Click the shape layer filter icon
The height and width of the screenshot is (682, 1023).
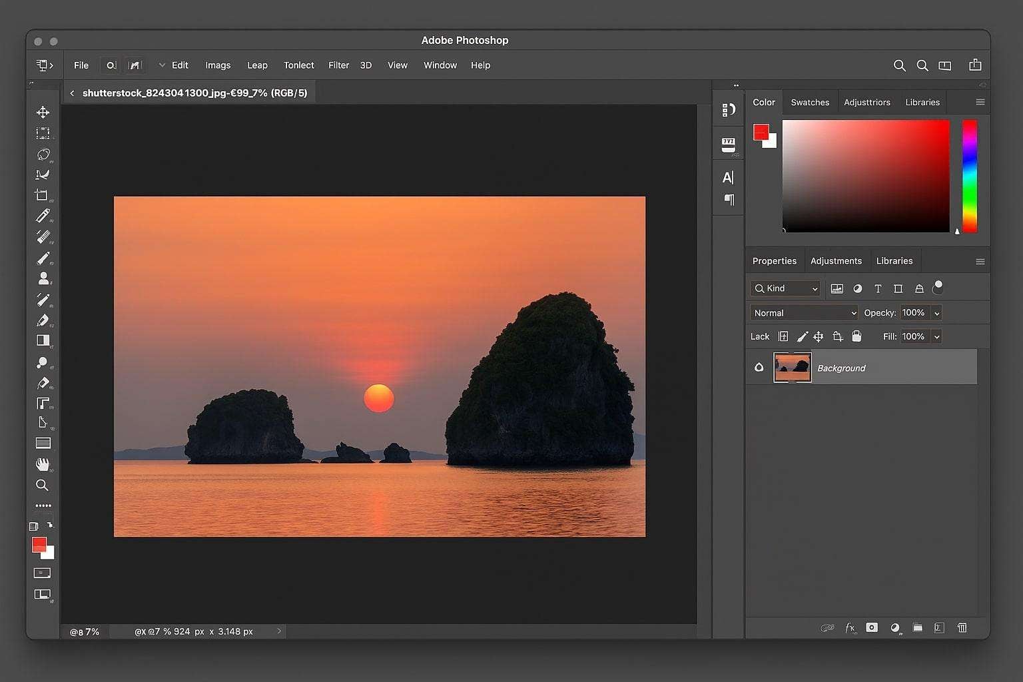click(x=898, y=288)
